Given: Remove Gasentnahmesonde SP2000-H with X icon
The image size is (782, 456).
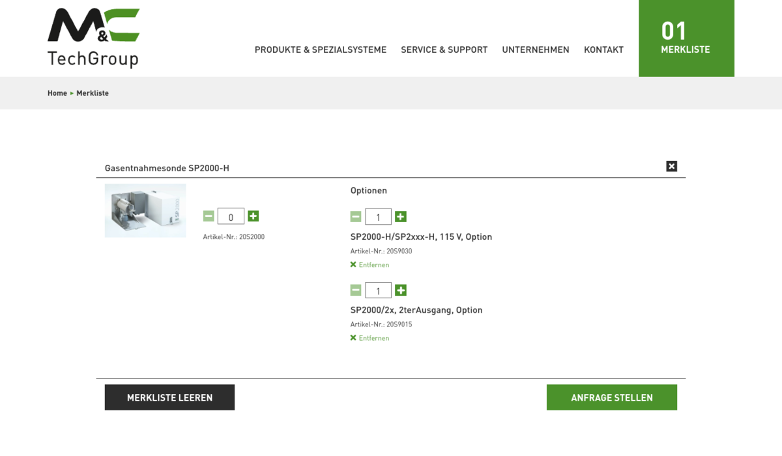Looking at the screenshot, I should (671, 166).
